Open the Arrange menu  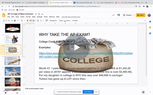40,17
